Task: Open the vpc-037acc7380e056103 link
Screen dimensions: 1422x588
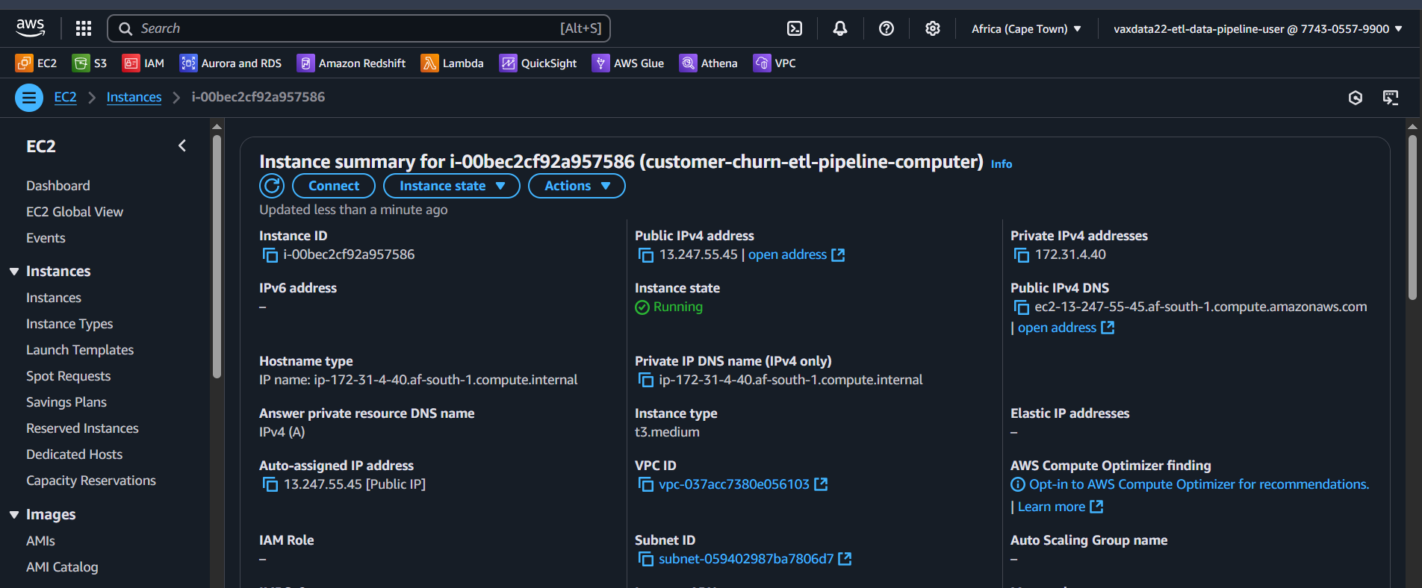Action: [x=742, y=484]
